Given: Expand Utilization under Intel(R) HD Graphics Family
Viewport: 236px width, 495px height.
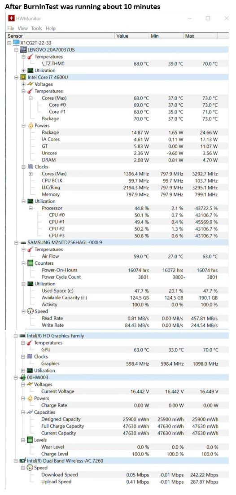Looking at the screenshot, I should (x=23, y=370).
